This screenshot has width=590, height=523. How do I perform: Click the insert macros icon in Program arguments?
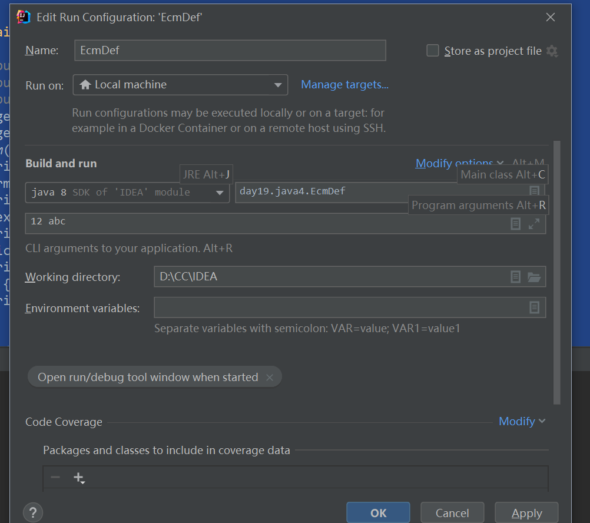515,224
